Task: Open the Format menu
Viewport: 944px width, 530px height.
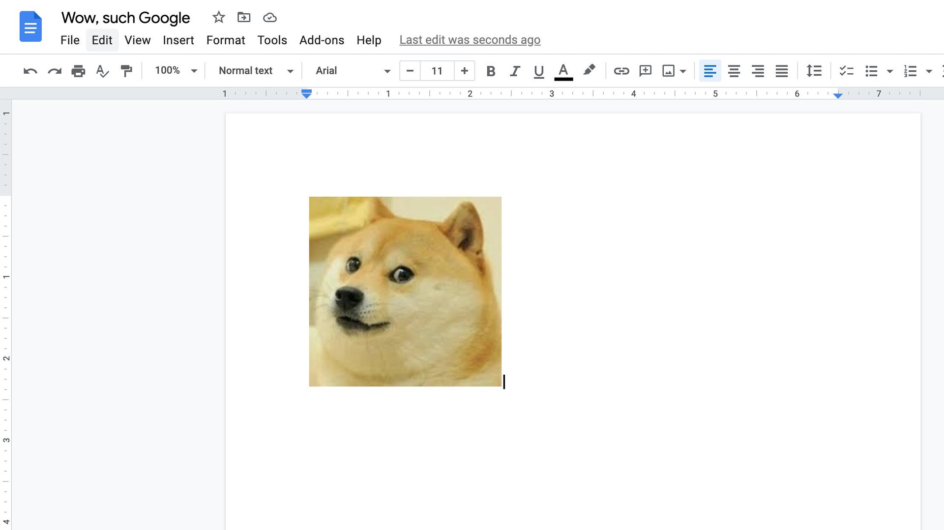Action: 226,40
